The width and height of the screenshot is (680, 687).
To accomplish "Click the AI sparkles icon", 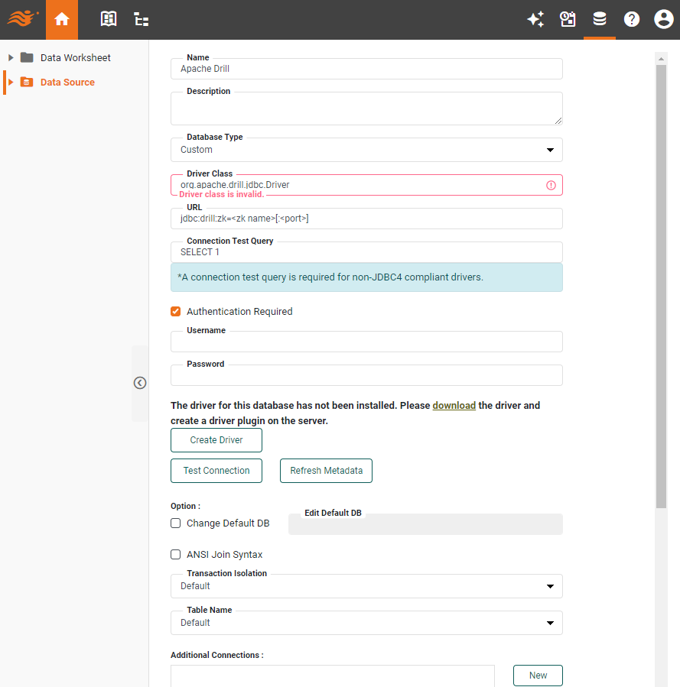I will (x=535, y=19).
